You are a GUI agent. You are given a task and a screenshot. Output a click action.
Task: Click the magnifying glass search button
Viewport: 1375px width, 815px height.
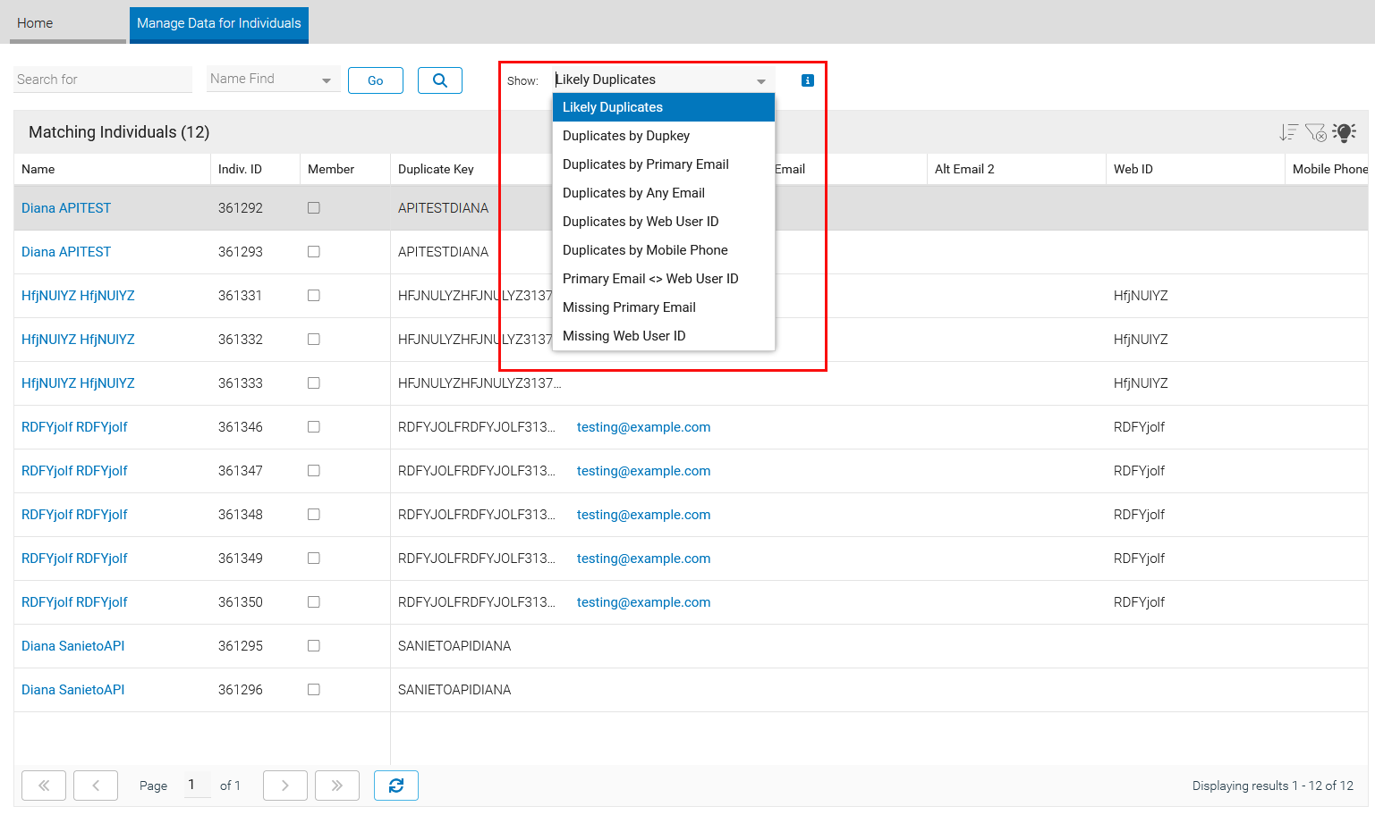click(x=439, y=80)
